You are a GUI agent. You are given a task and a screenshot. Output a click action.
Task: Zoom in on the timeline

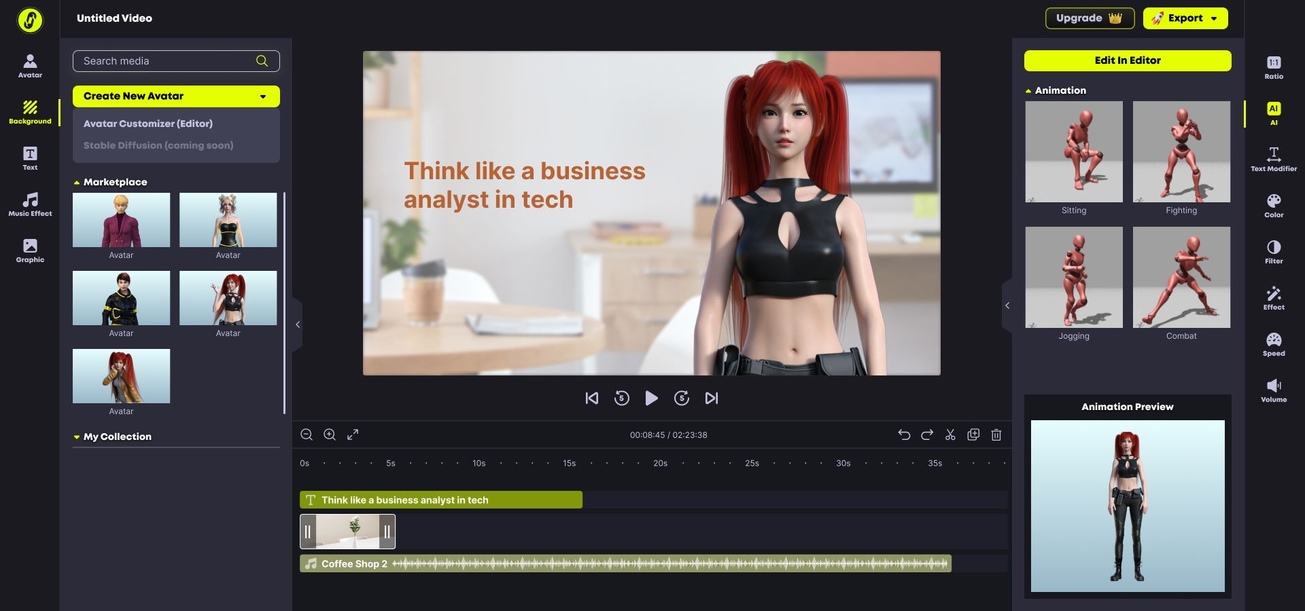pos(330,434)
